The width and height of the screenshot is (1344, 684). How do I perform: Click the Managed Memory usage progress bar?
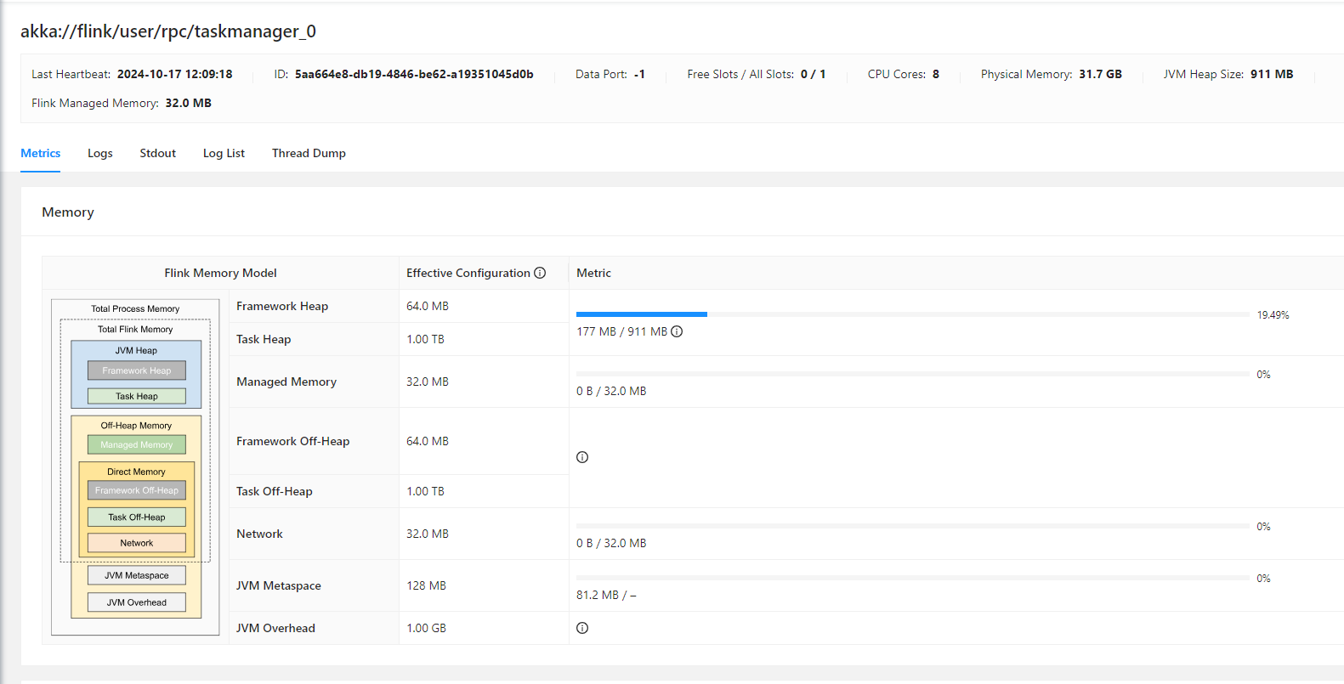913,374
